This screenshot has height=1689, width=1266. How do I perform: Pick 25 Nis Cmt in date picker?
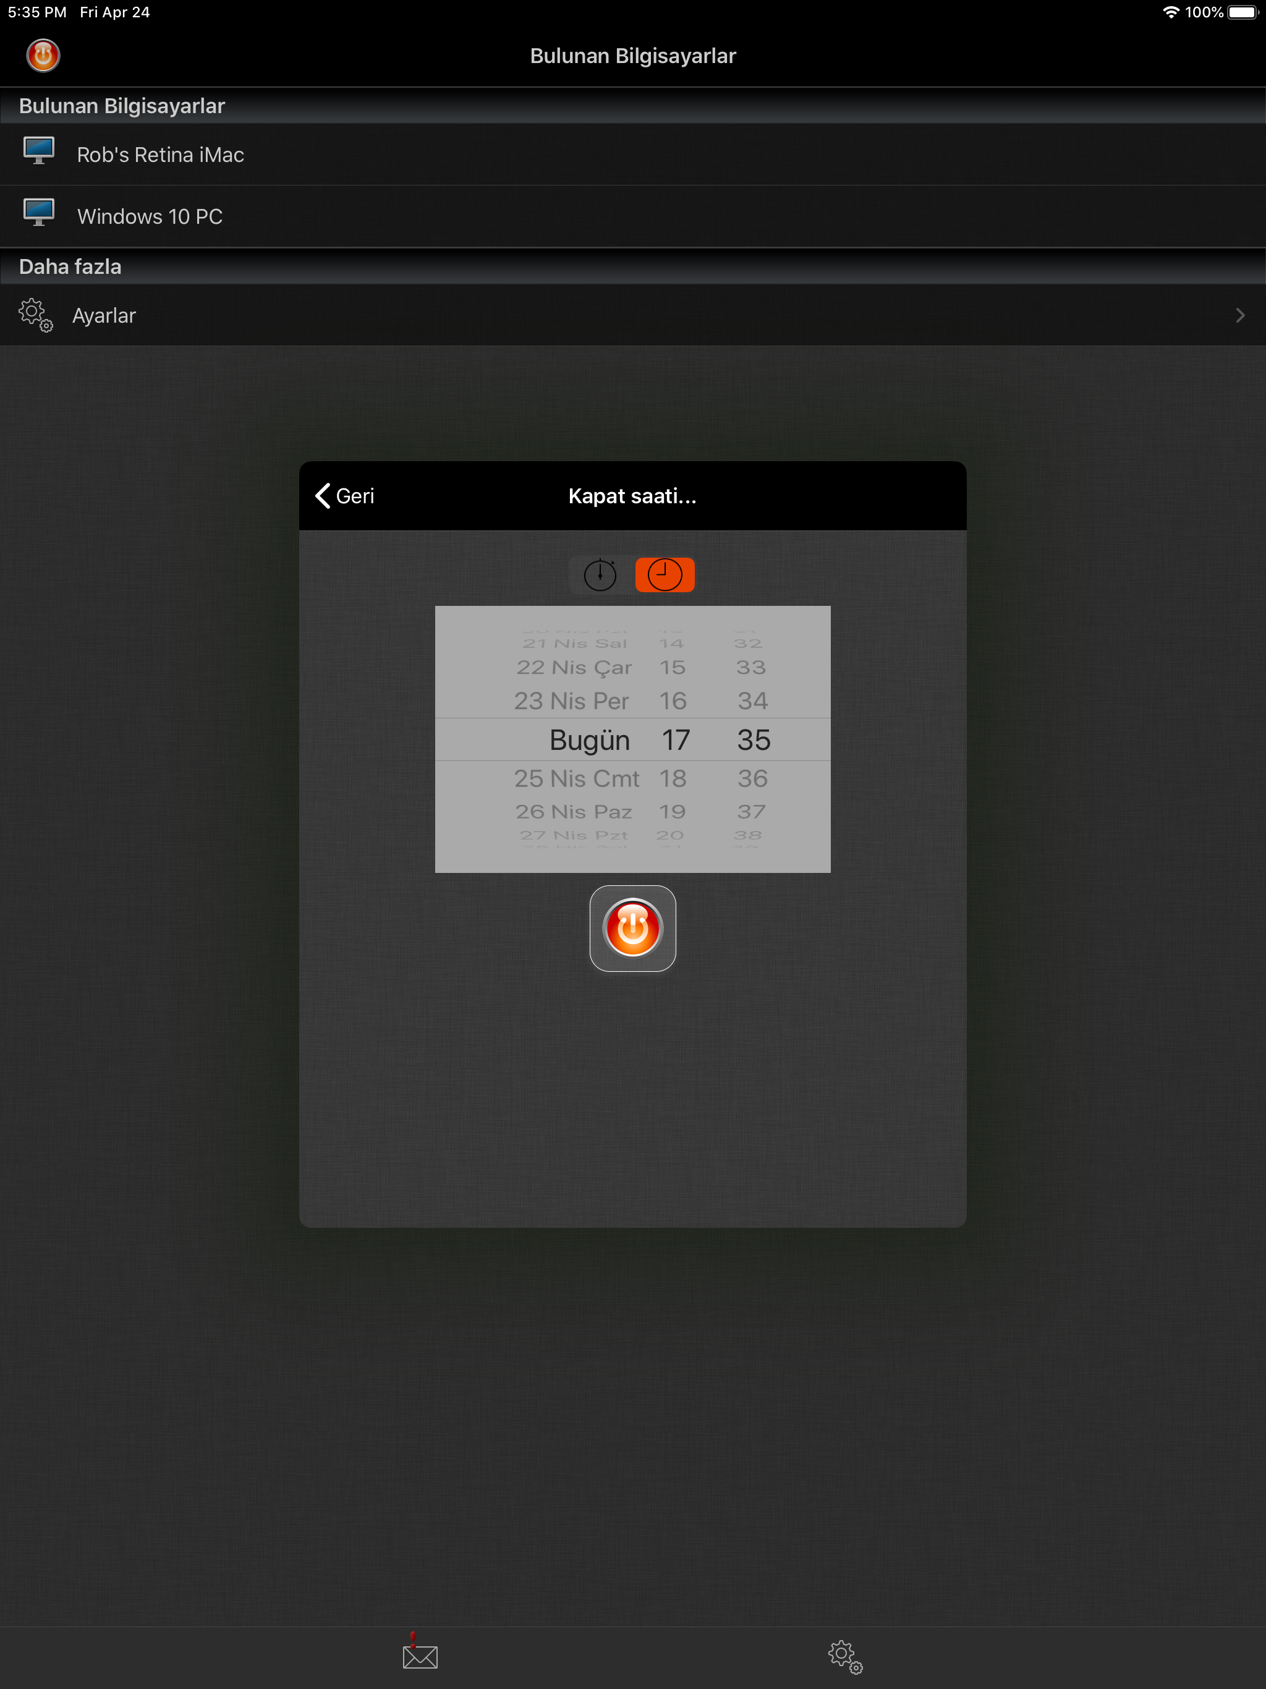click(576, 778)
